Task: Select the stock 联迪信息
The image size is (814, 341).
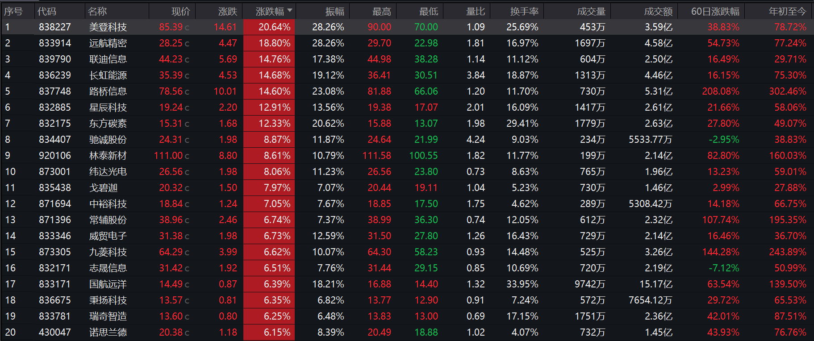Action: click(x=108, y=59)
